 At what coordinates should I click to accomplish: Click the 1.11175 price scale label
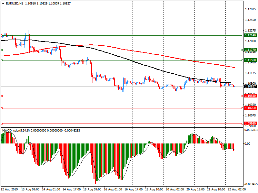point(251,73)
